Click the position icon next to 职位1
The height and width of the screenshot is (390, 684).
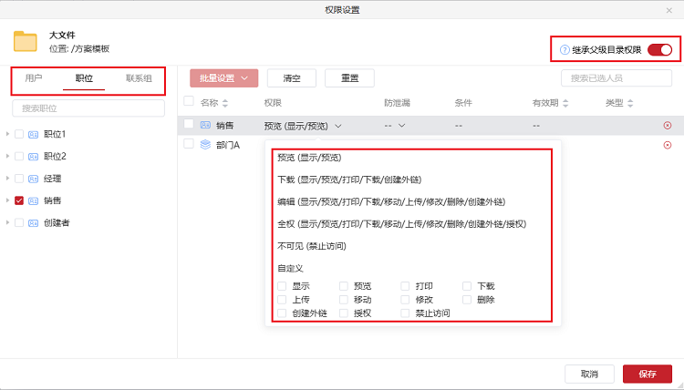point(33,134)
